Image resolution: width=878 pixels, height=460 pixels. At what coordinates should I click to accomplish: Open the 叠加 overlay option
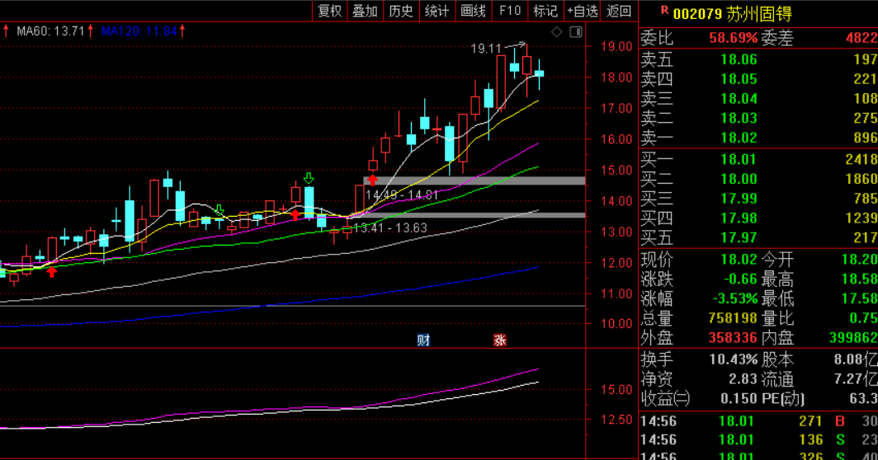click(x=365, y=11)
